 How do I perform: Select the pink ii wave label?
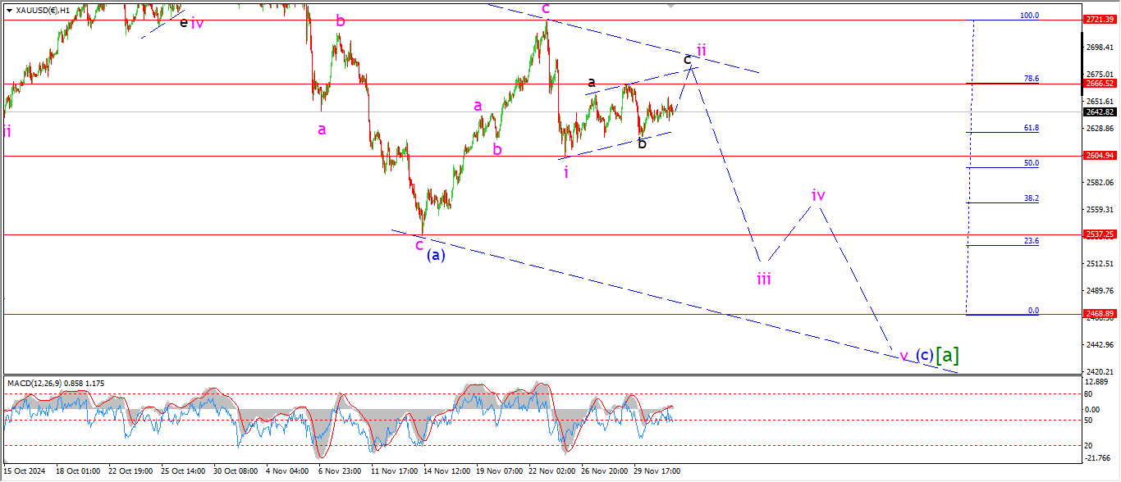(x=702, y=49)
